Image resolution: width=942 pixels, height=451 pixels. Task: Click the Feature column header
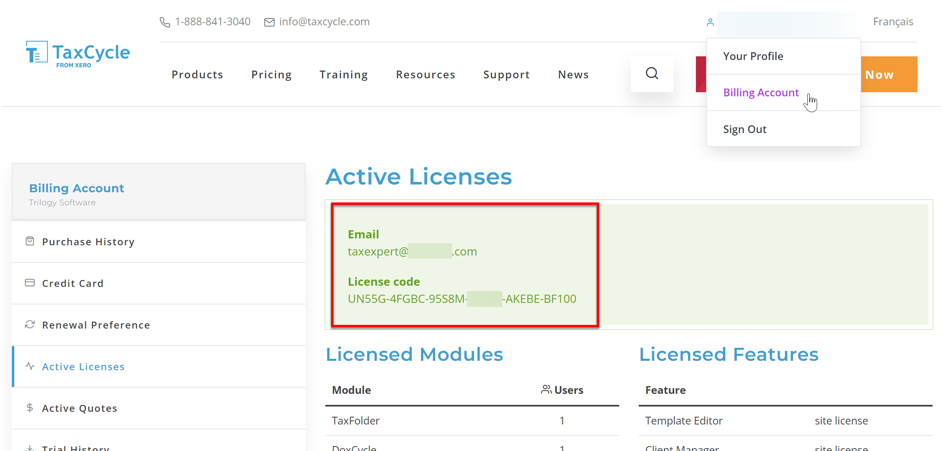point(665,390)
